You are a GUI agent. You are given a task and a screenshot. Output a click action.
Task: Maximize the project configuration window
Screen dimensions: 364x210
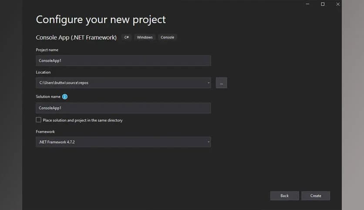pyautogui.click(x=323, y=4)
